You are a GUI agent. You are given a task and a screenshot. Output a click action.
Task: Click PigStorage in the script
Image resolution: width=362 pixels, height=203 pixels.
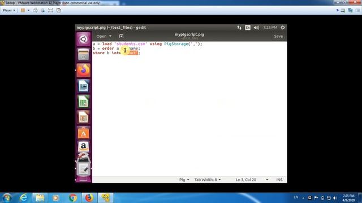click(x=176, y=44)
